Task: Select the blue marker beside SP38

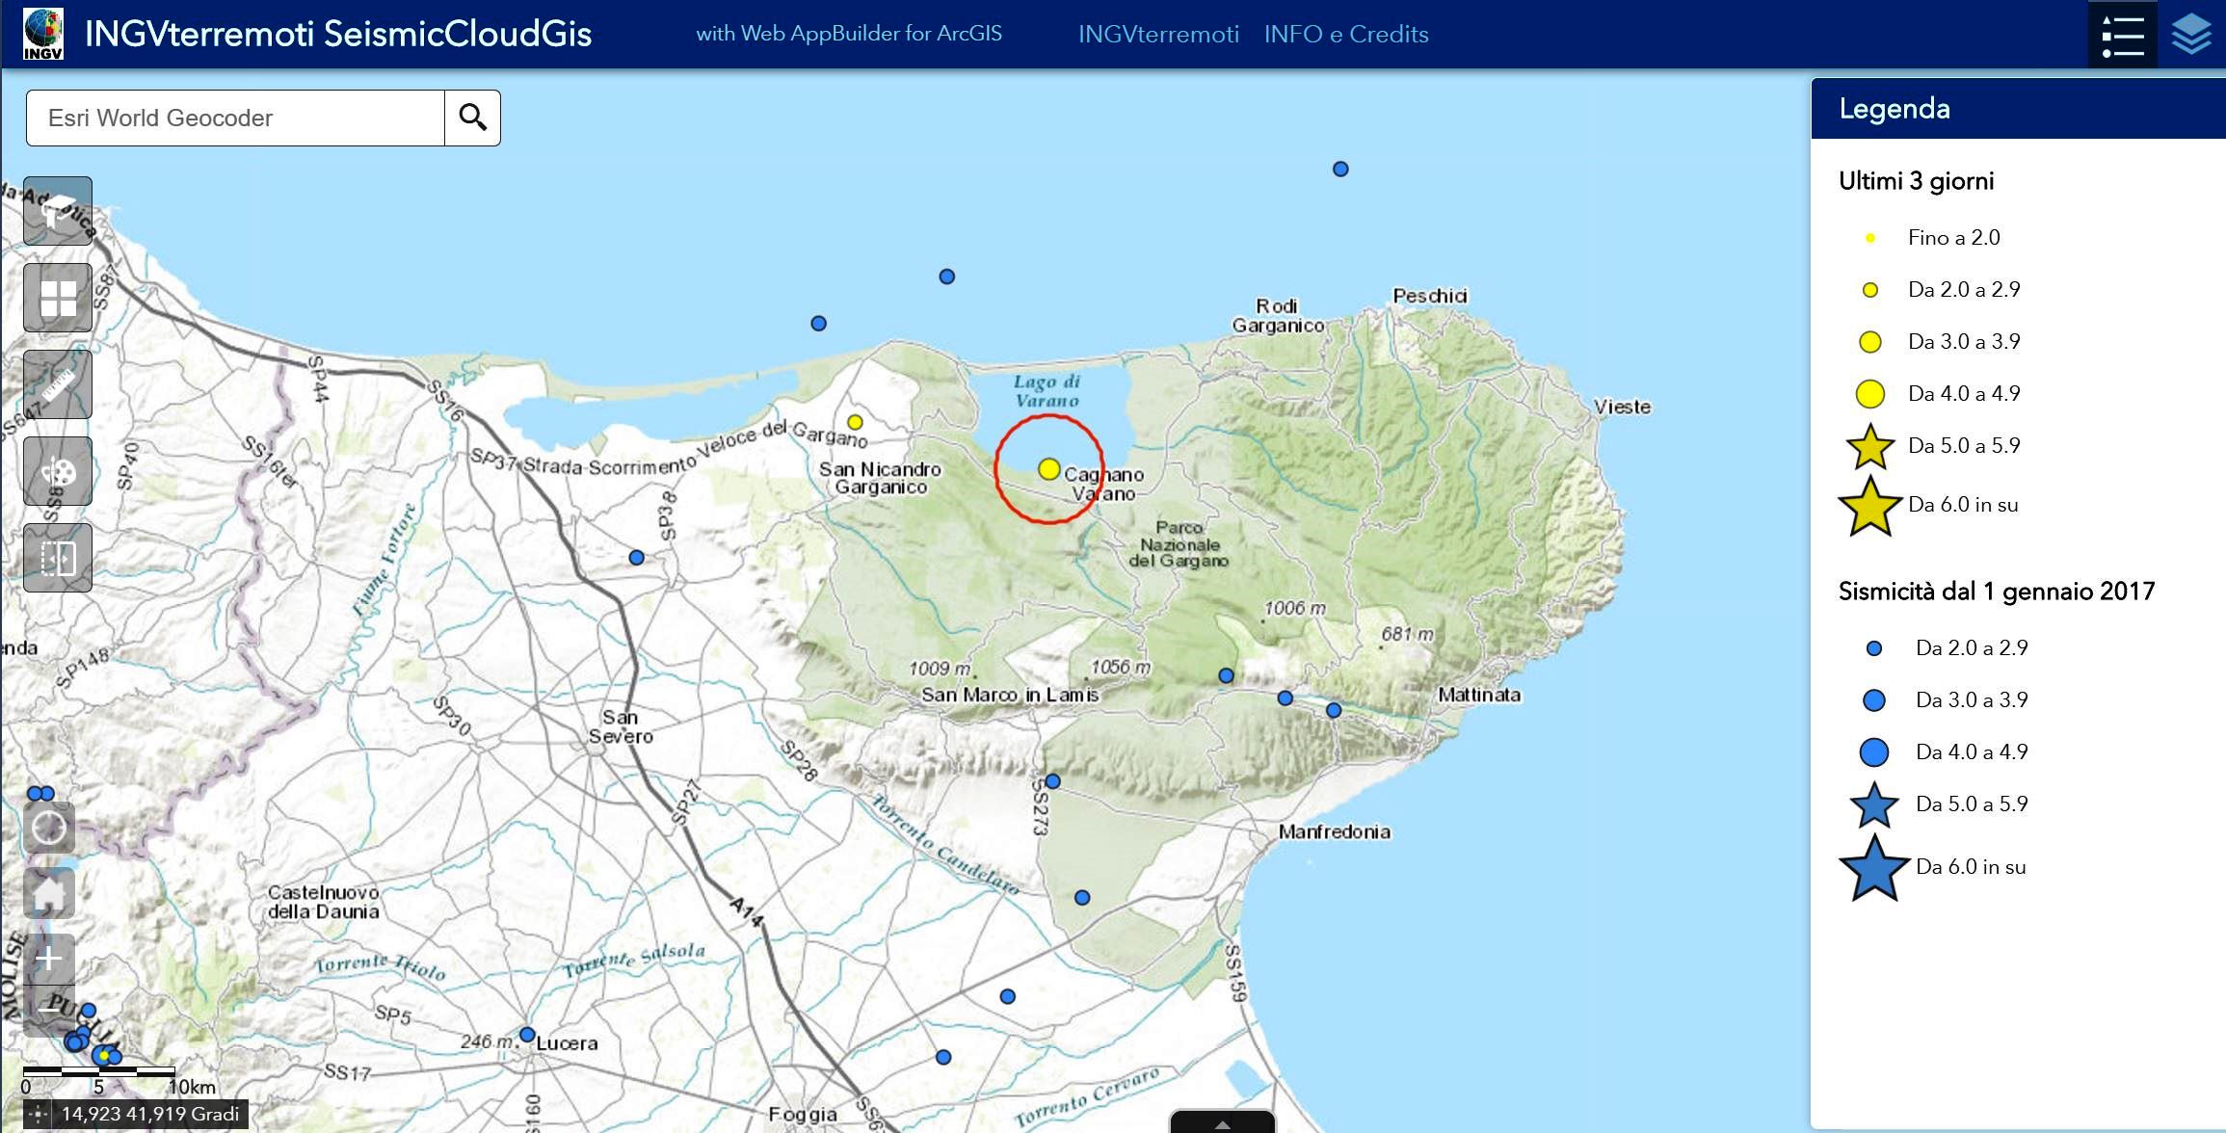Action: (x=636, y=558)
